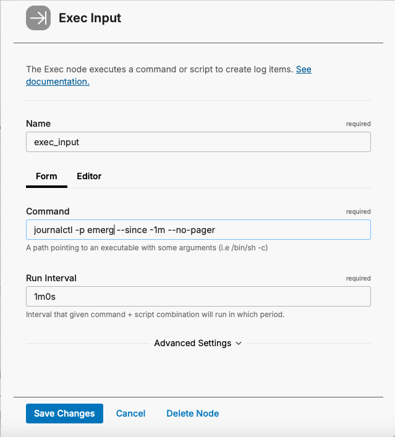Click the Exec Input panel title
The width and height of the screenshot is (395, 437).
tap(90, 18)
